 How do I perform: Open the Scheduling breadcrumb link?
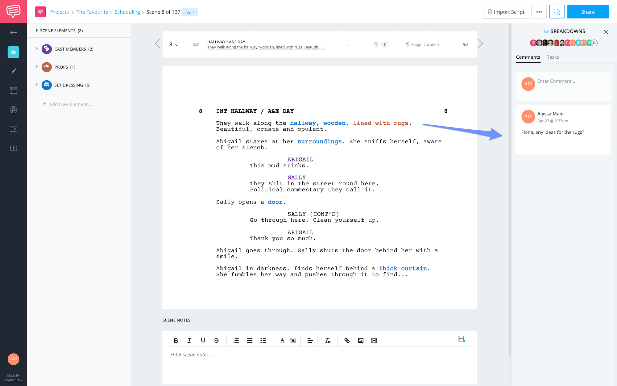tap(127, 12)
